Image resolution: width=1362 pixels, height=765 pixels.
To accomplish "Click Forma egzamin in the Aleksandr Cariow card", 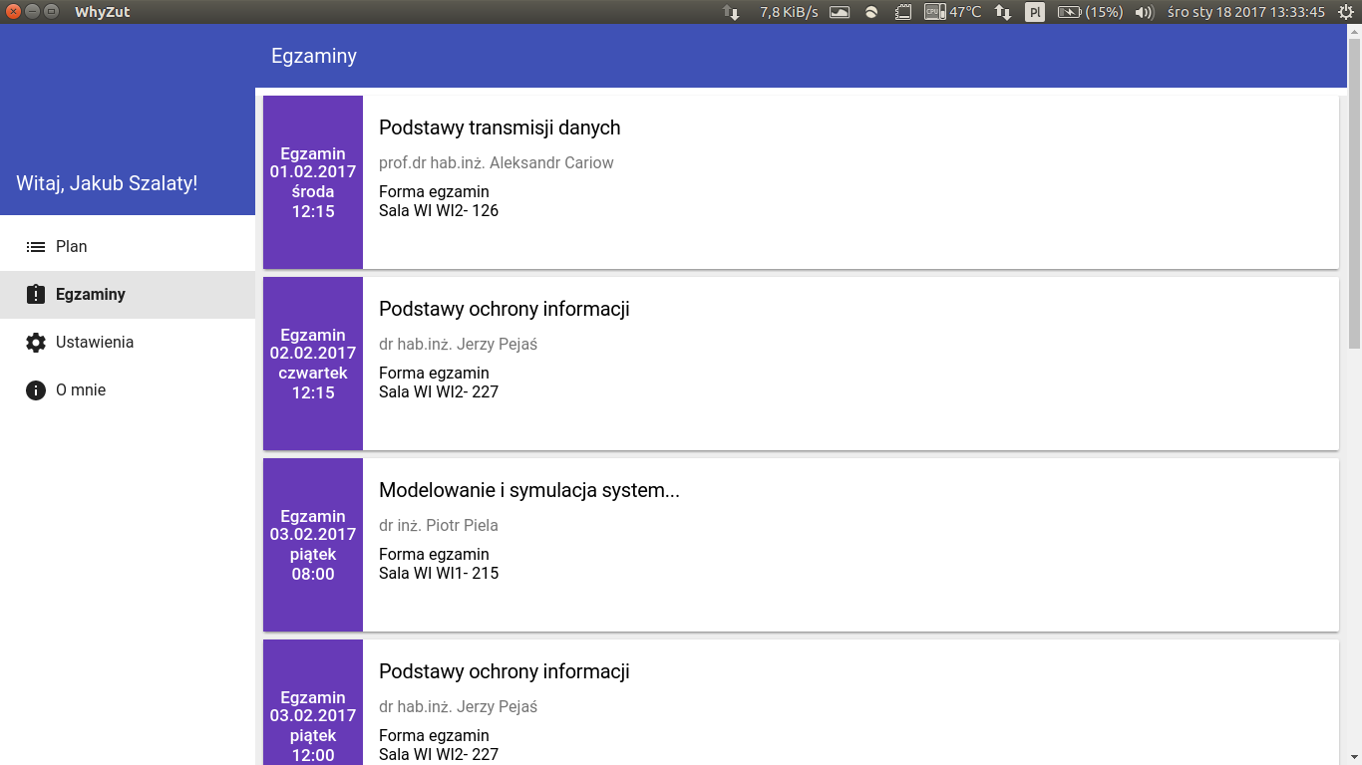I will [434, 192].
